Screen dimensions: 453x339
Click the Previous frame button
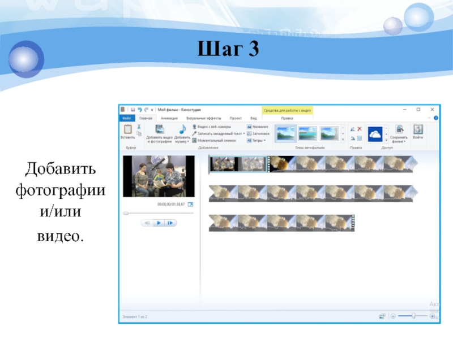(147, 223)
